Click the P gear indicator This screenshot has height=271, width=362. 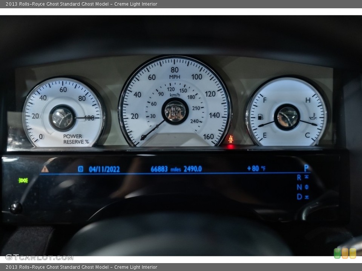pos(306,168)
